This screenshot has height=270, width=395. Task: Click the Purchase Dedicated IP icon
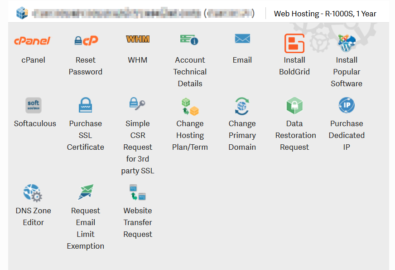click(x=347, y=105)
